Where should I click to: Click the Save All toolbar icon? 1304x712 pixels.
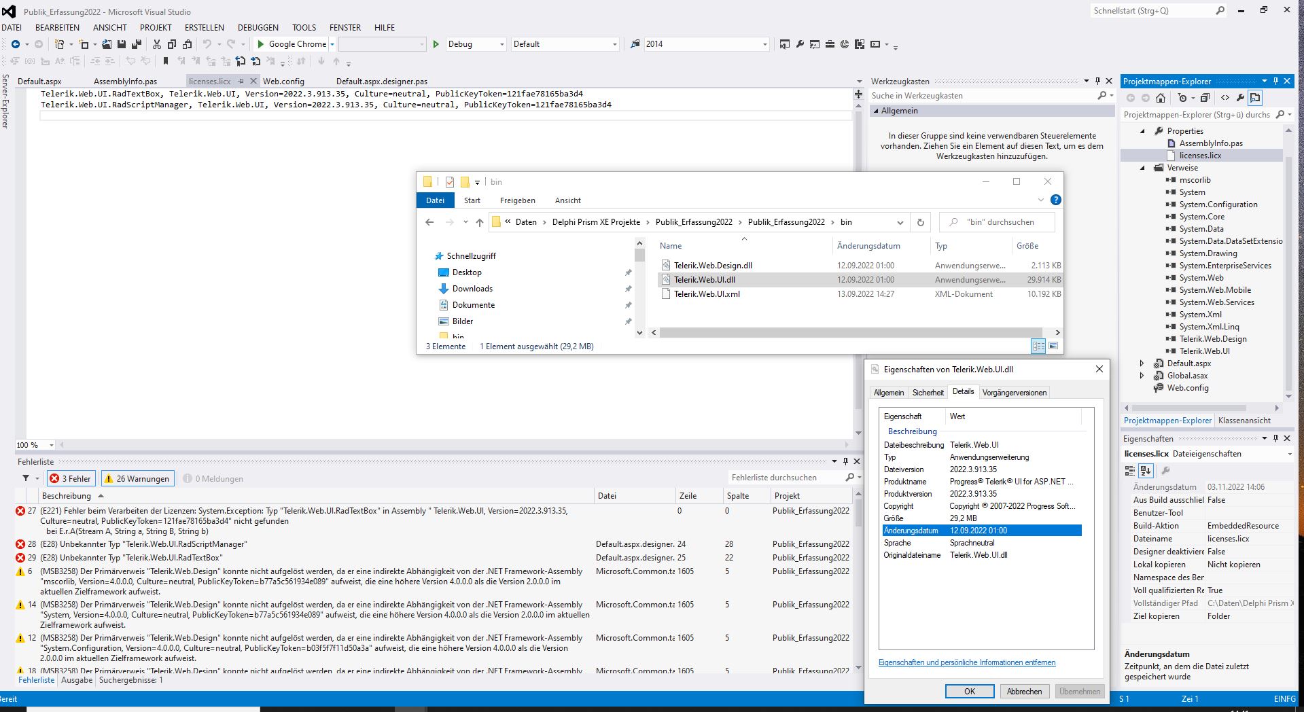[136, 44]
